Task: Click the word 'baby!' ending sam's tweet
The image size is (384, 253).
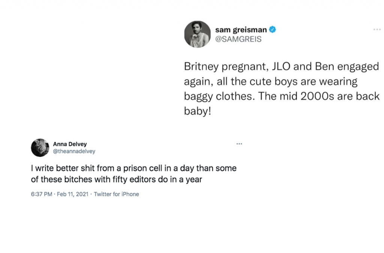Action: pos(197,111)
